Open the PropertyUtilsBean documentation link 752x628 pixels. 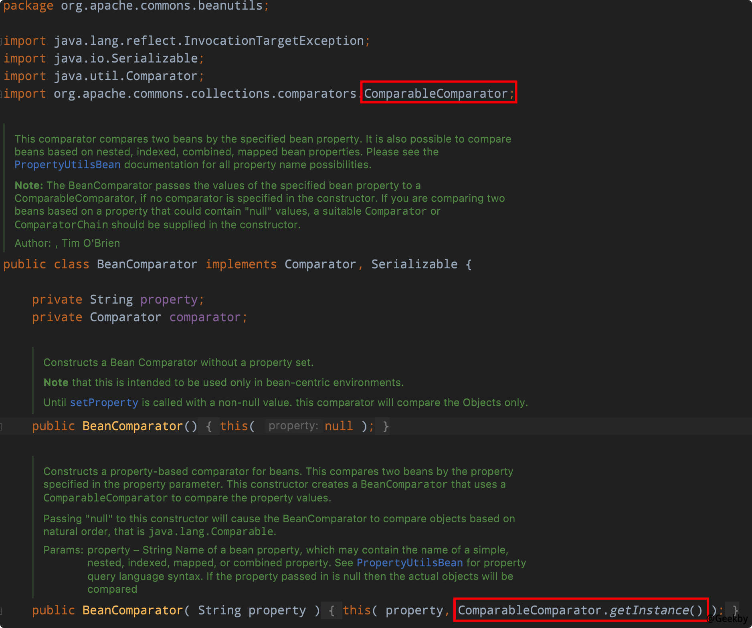click(x=67, y=164)
